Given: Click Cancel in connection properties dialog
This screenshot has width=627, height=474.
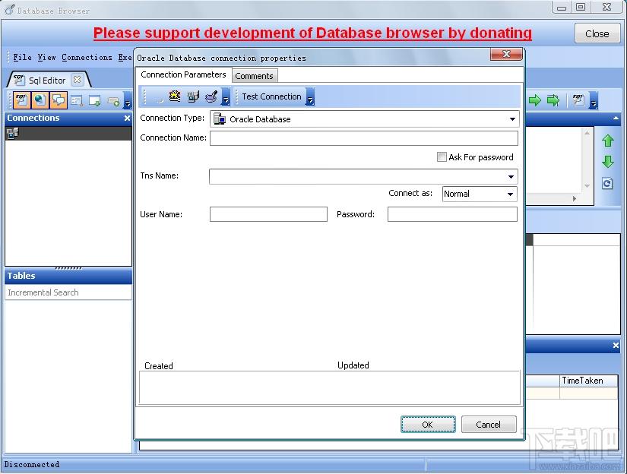Looking at the screenshot, I should (489, 425).
